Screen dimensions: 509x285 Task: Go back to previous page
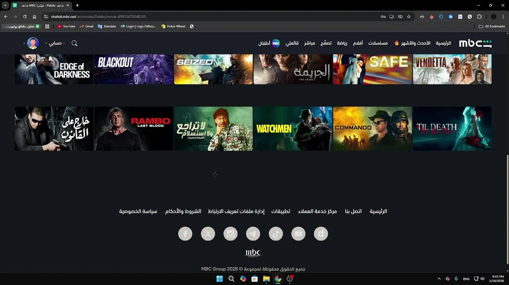click(x=6, y=17)
